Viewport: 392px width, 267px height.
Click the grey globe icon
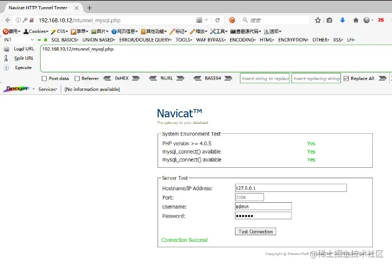pyautogui.click(x=367, y=20)
